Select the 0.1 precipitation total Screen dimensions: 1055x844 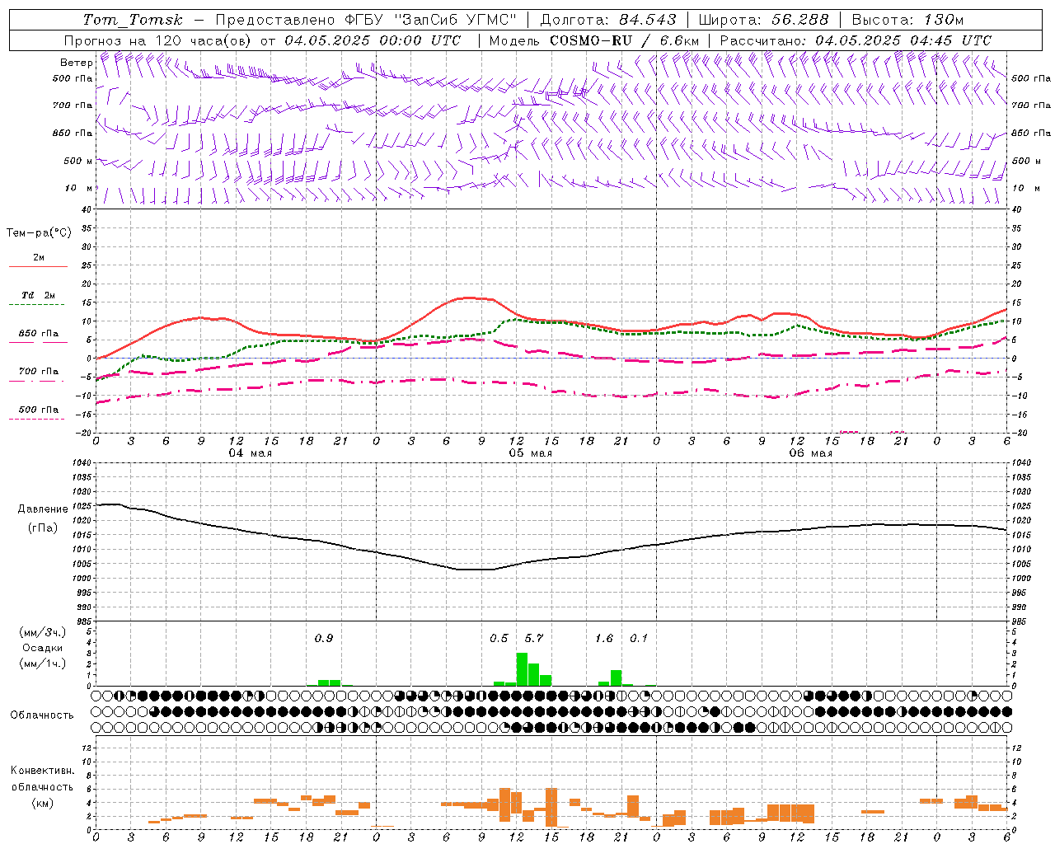point(639,638)
